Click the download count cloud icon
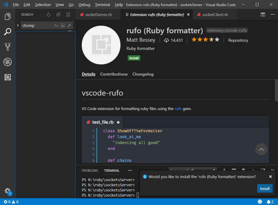This screenshot has height=205, width=278. (x=166, y=41)
